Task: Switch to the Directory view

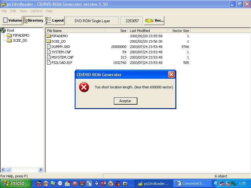Action: coord(33,21)
